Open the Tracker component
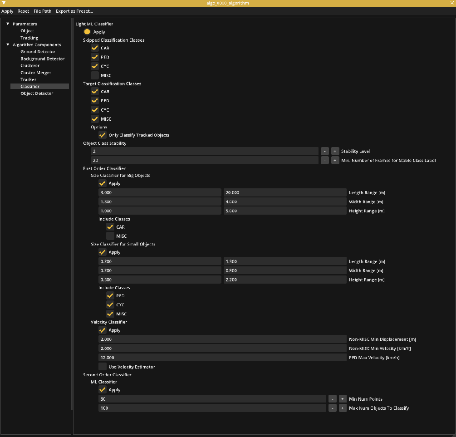The height and width of the screenshot is (437, 456). [x=28, y=80]
